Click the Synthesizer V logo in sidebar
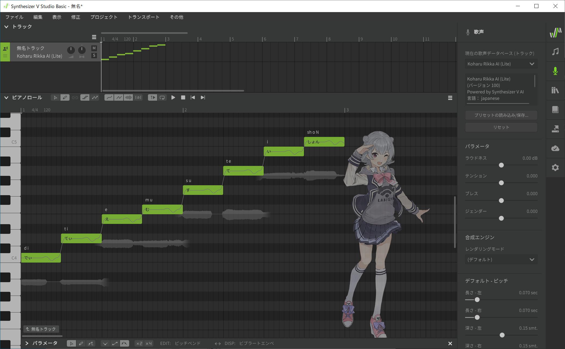This screenshot has width=565, height=349. tap(555, 32)
